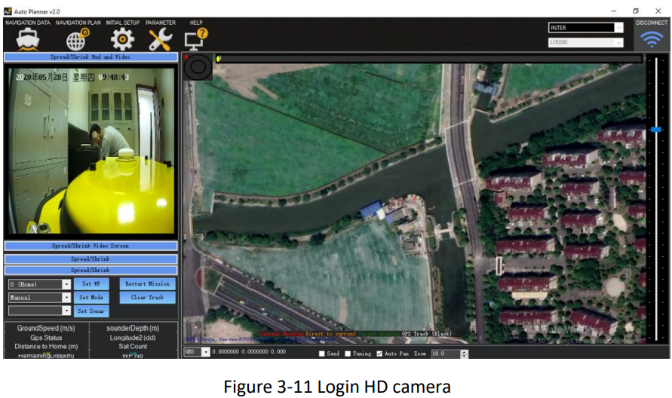Toggle the Tuning checkbox

click(348, 354)
